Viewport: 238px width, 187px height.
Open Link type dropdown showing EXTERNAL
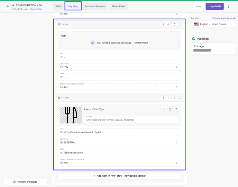coord(119,142)
